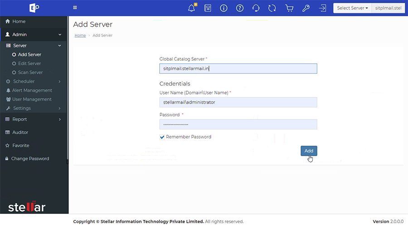Open the support headset icon

tap(256, 8)
